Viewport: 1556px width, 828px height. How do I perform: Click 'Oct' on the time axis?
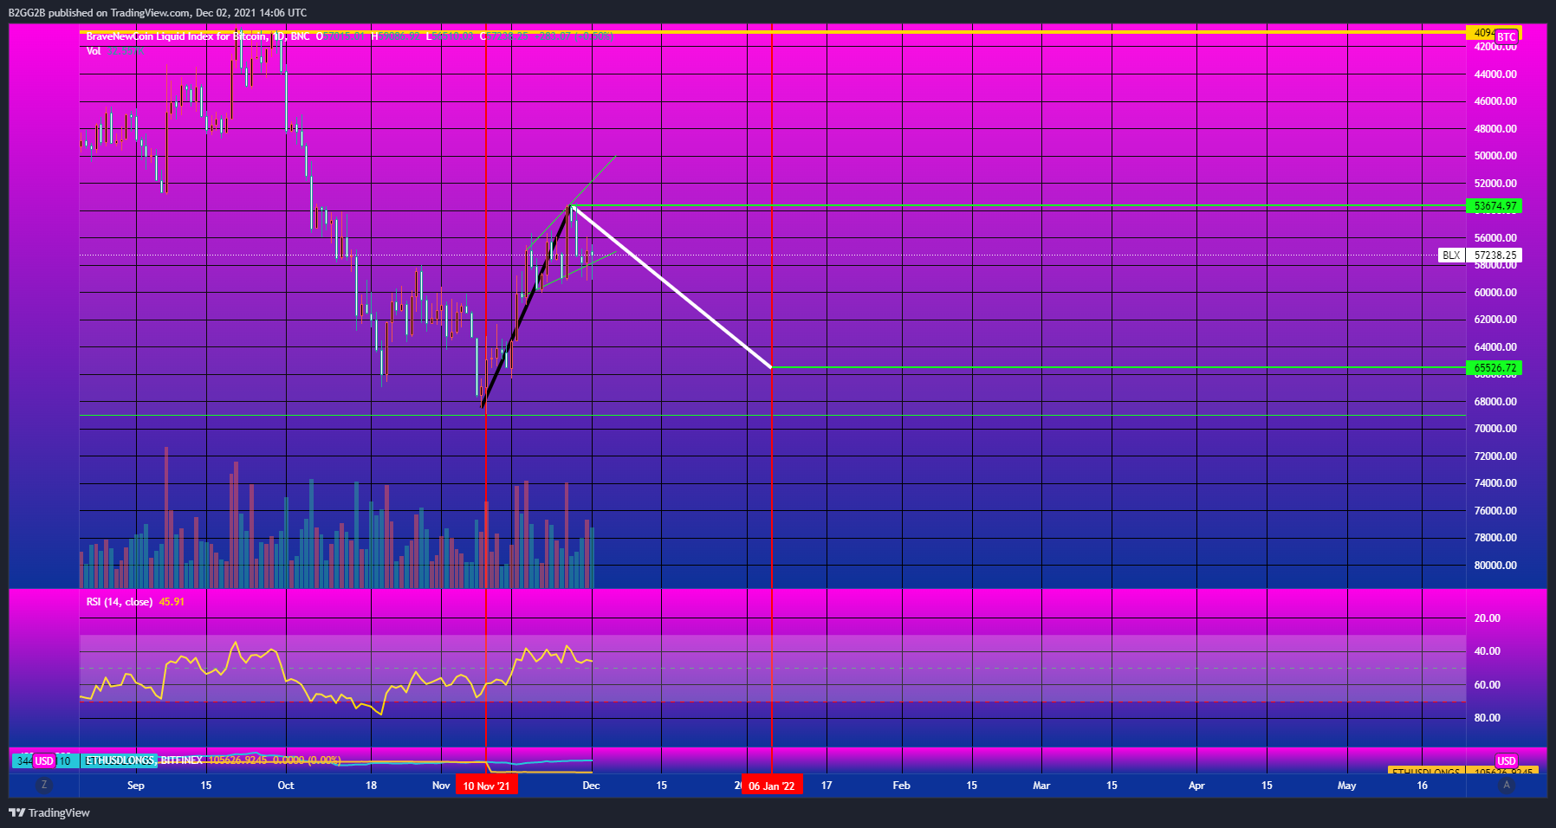coord(286,786)
